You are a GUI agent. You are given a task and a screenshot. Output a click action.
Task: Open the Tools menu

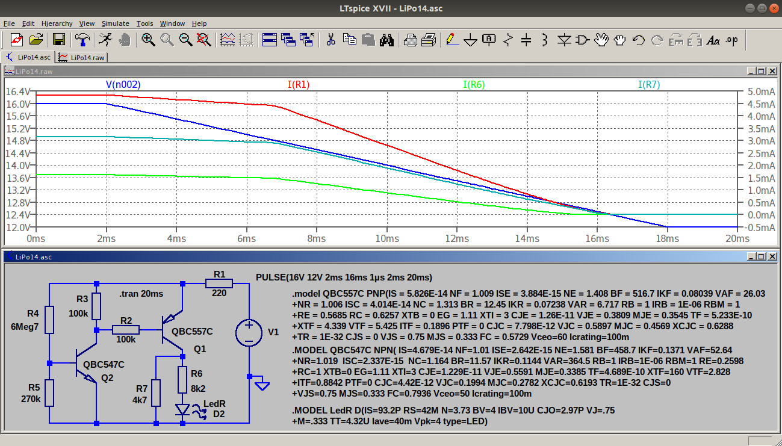(x=144, y=23)
